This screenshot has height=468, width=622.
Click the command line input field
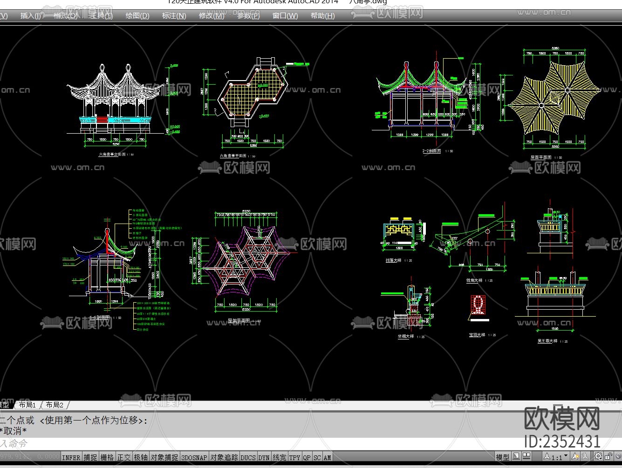click(311, 443)
